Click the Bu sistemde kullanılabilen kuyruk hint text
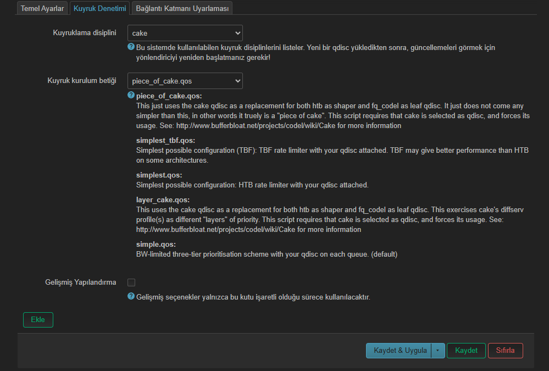 (x=315, y=53)
